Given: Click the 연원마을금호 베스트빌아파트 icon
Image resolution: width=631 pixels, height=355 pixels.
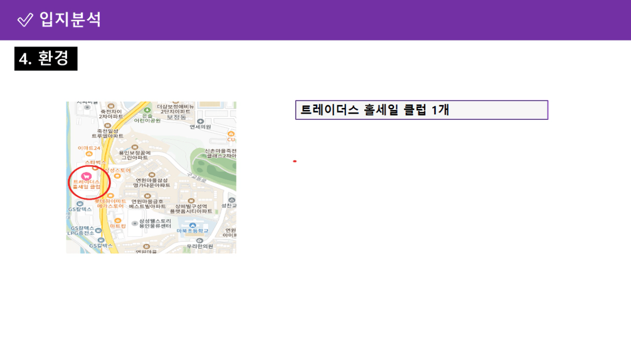Looking at the screenshot, I should [147, 196].
